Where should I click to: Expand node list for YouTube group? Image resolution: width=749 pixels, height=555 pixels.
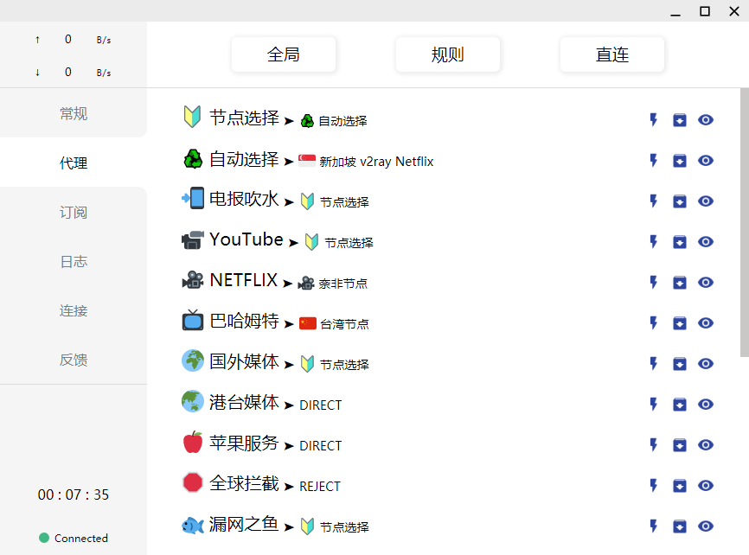[x=680, y=242]
